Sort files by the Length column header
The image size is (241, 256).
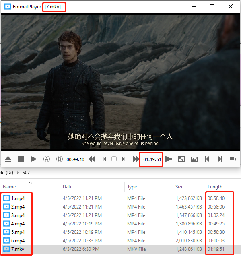(x=215, y=187)
